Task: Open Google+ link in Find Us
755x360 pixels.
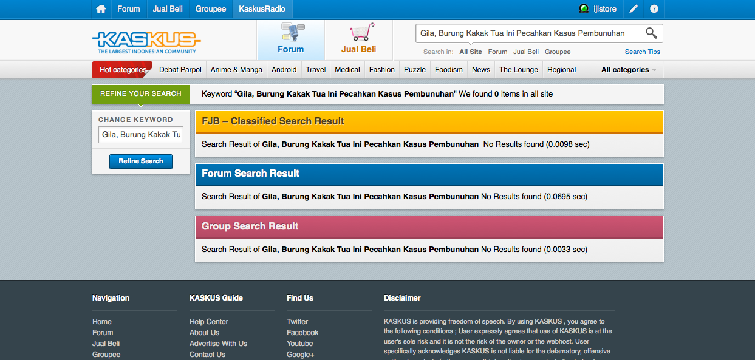Action: [301, 355]
